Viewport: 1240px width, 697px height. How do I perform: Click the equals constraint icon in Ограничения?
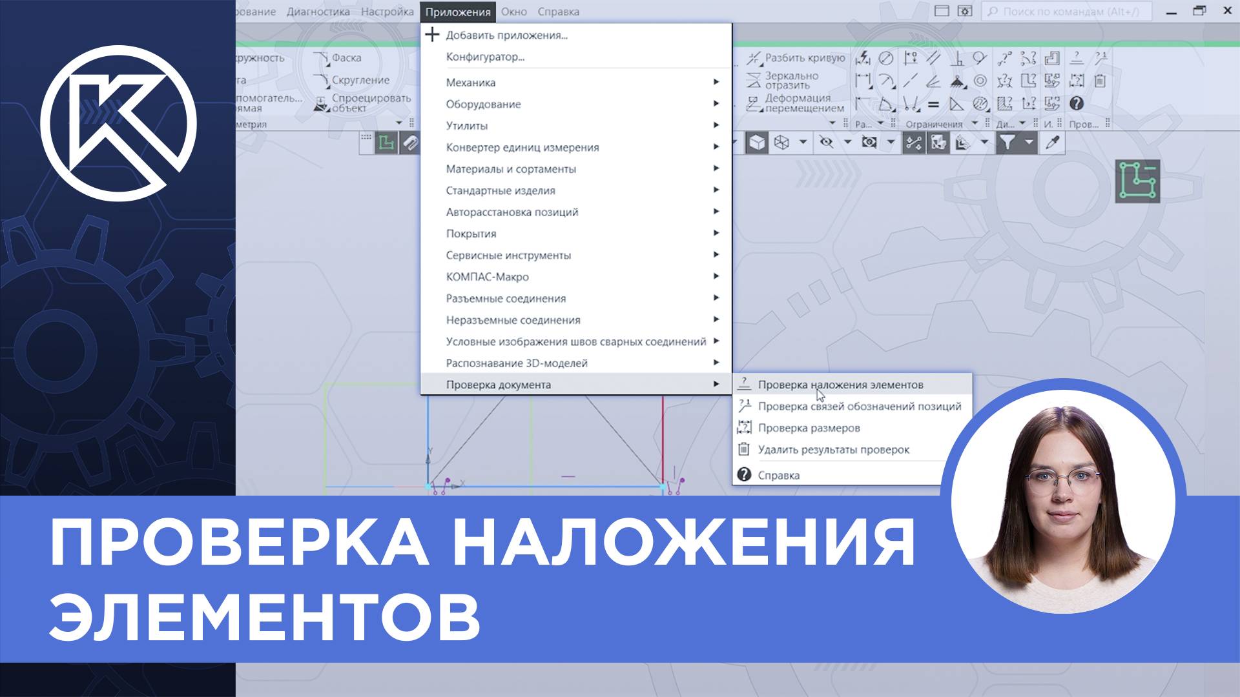(x=933, y=104)
